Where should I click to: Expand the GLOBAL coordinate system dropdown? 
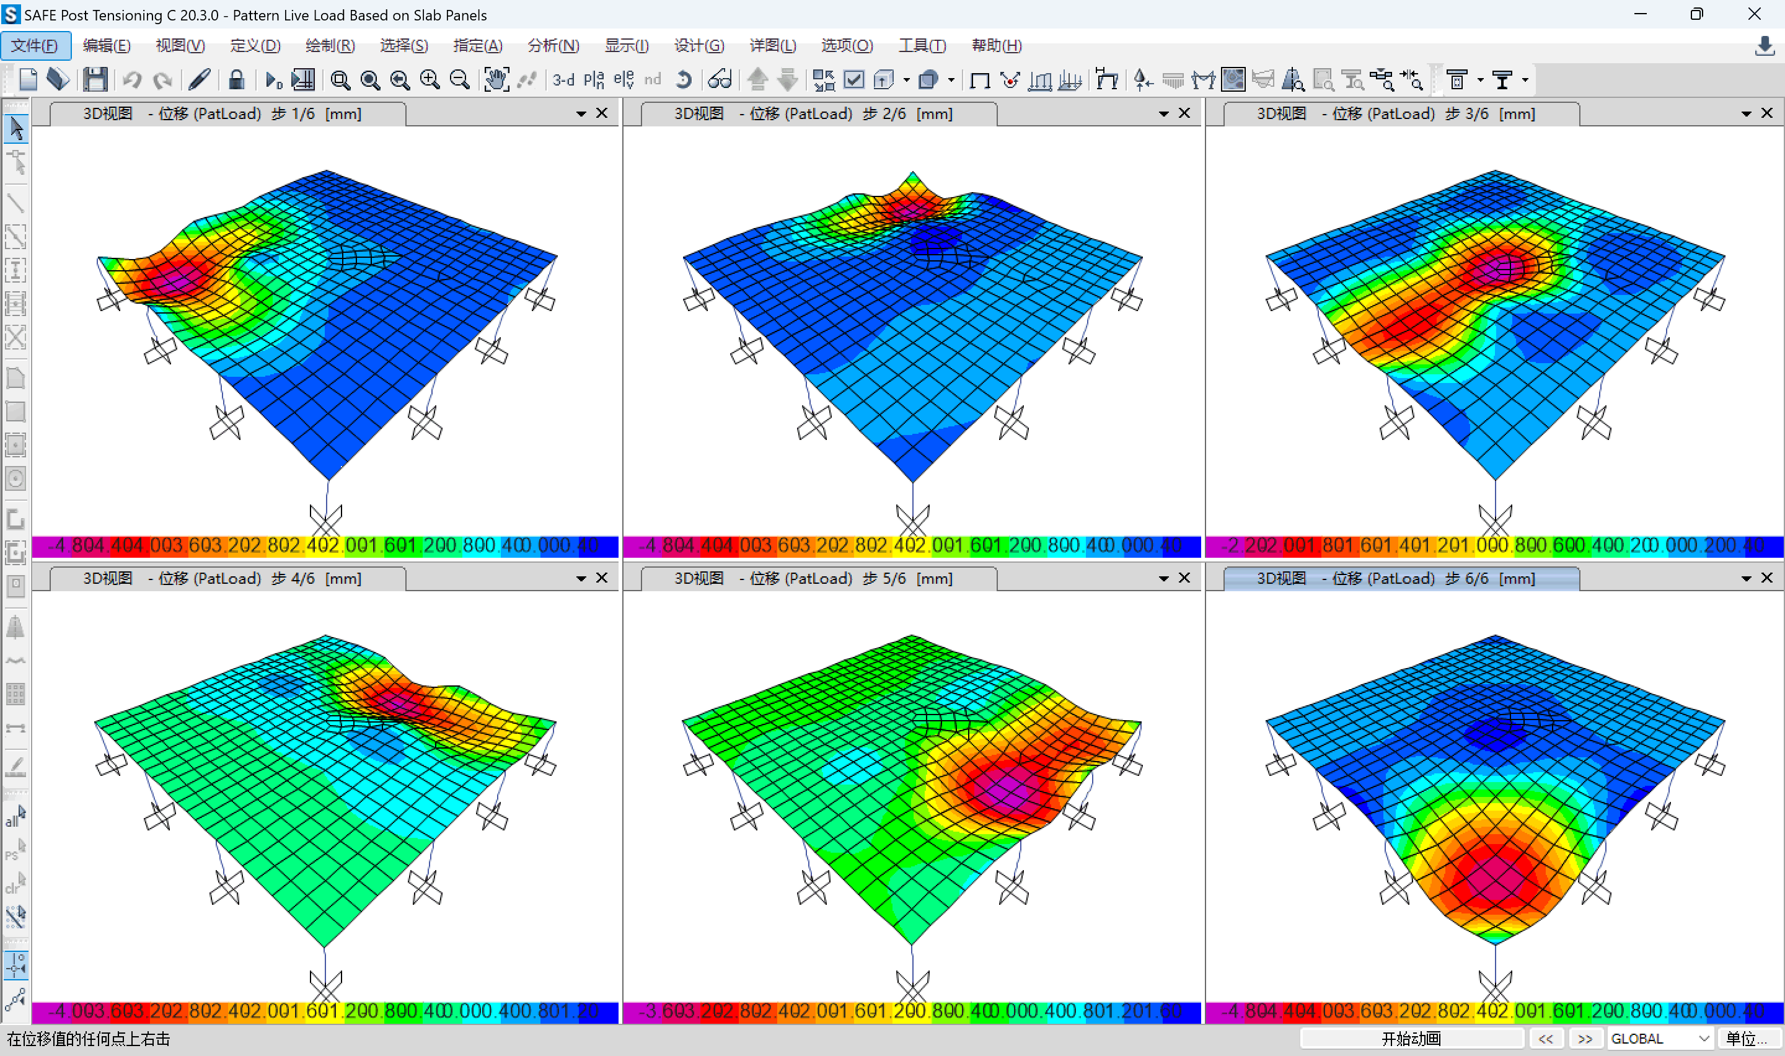1704,1038
